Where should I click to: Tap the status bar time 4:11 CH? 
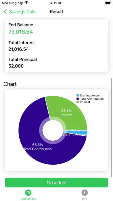[x=56, y=3]
